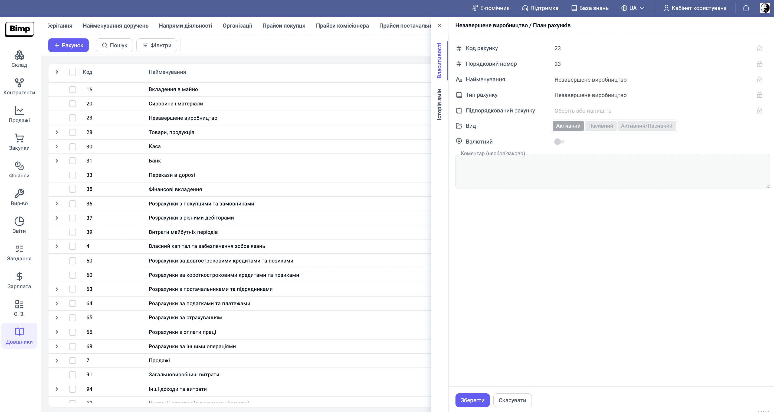Expand account 63 row with chevron
The width and height of the screenshot is (774, 412).
coord(57,289)
